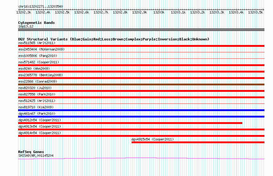Open variant nsv571482 (Cooper2011) label
This screenshot has height=176, width=273.
[x=39, y=62]
